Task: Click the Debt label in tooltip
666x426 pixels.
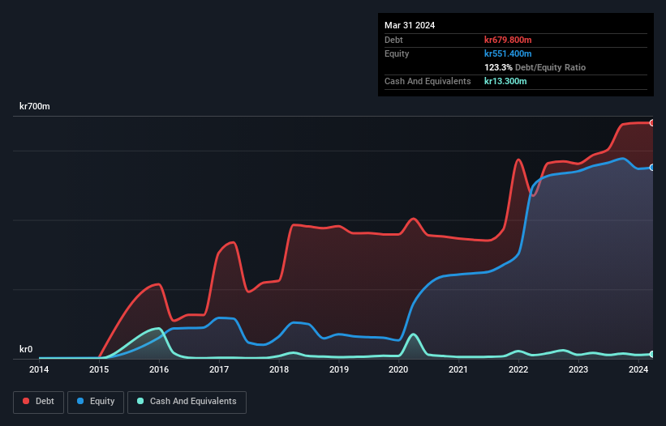Action: click(393, 40)
